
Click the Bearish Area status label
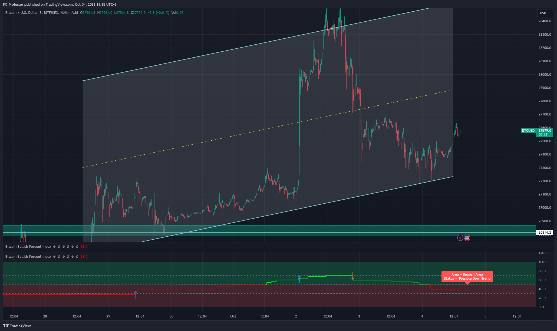coord(467,276)
